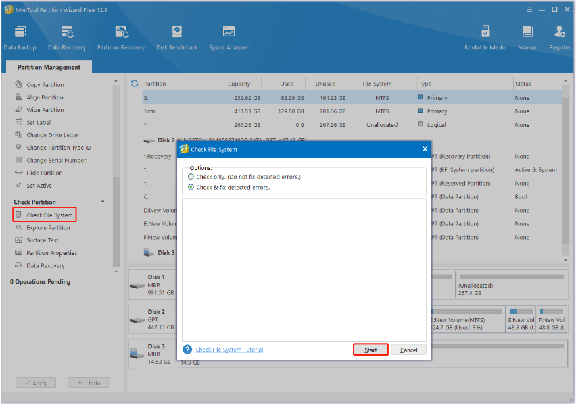576x405 pixels.
Task: Click the help question mark icon in dialog
Action: pos(187,350)
